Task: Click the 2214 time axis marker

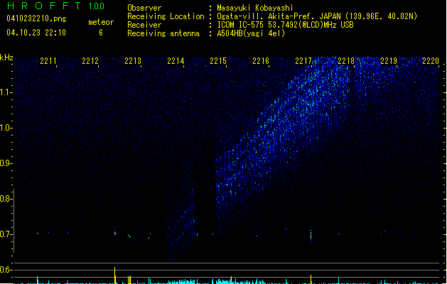Action: tap(176, 61)
